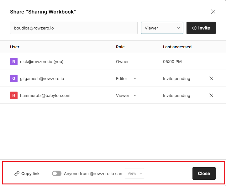Focus the email field containing boudica@rowzero.io
Screen dimensions: 226x186
(x=74, y=28)
